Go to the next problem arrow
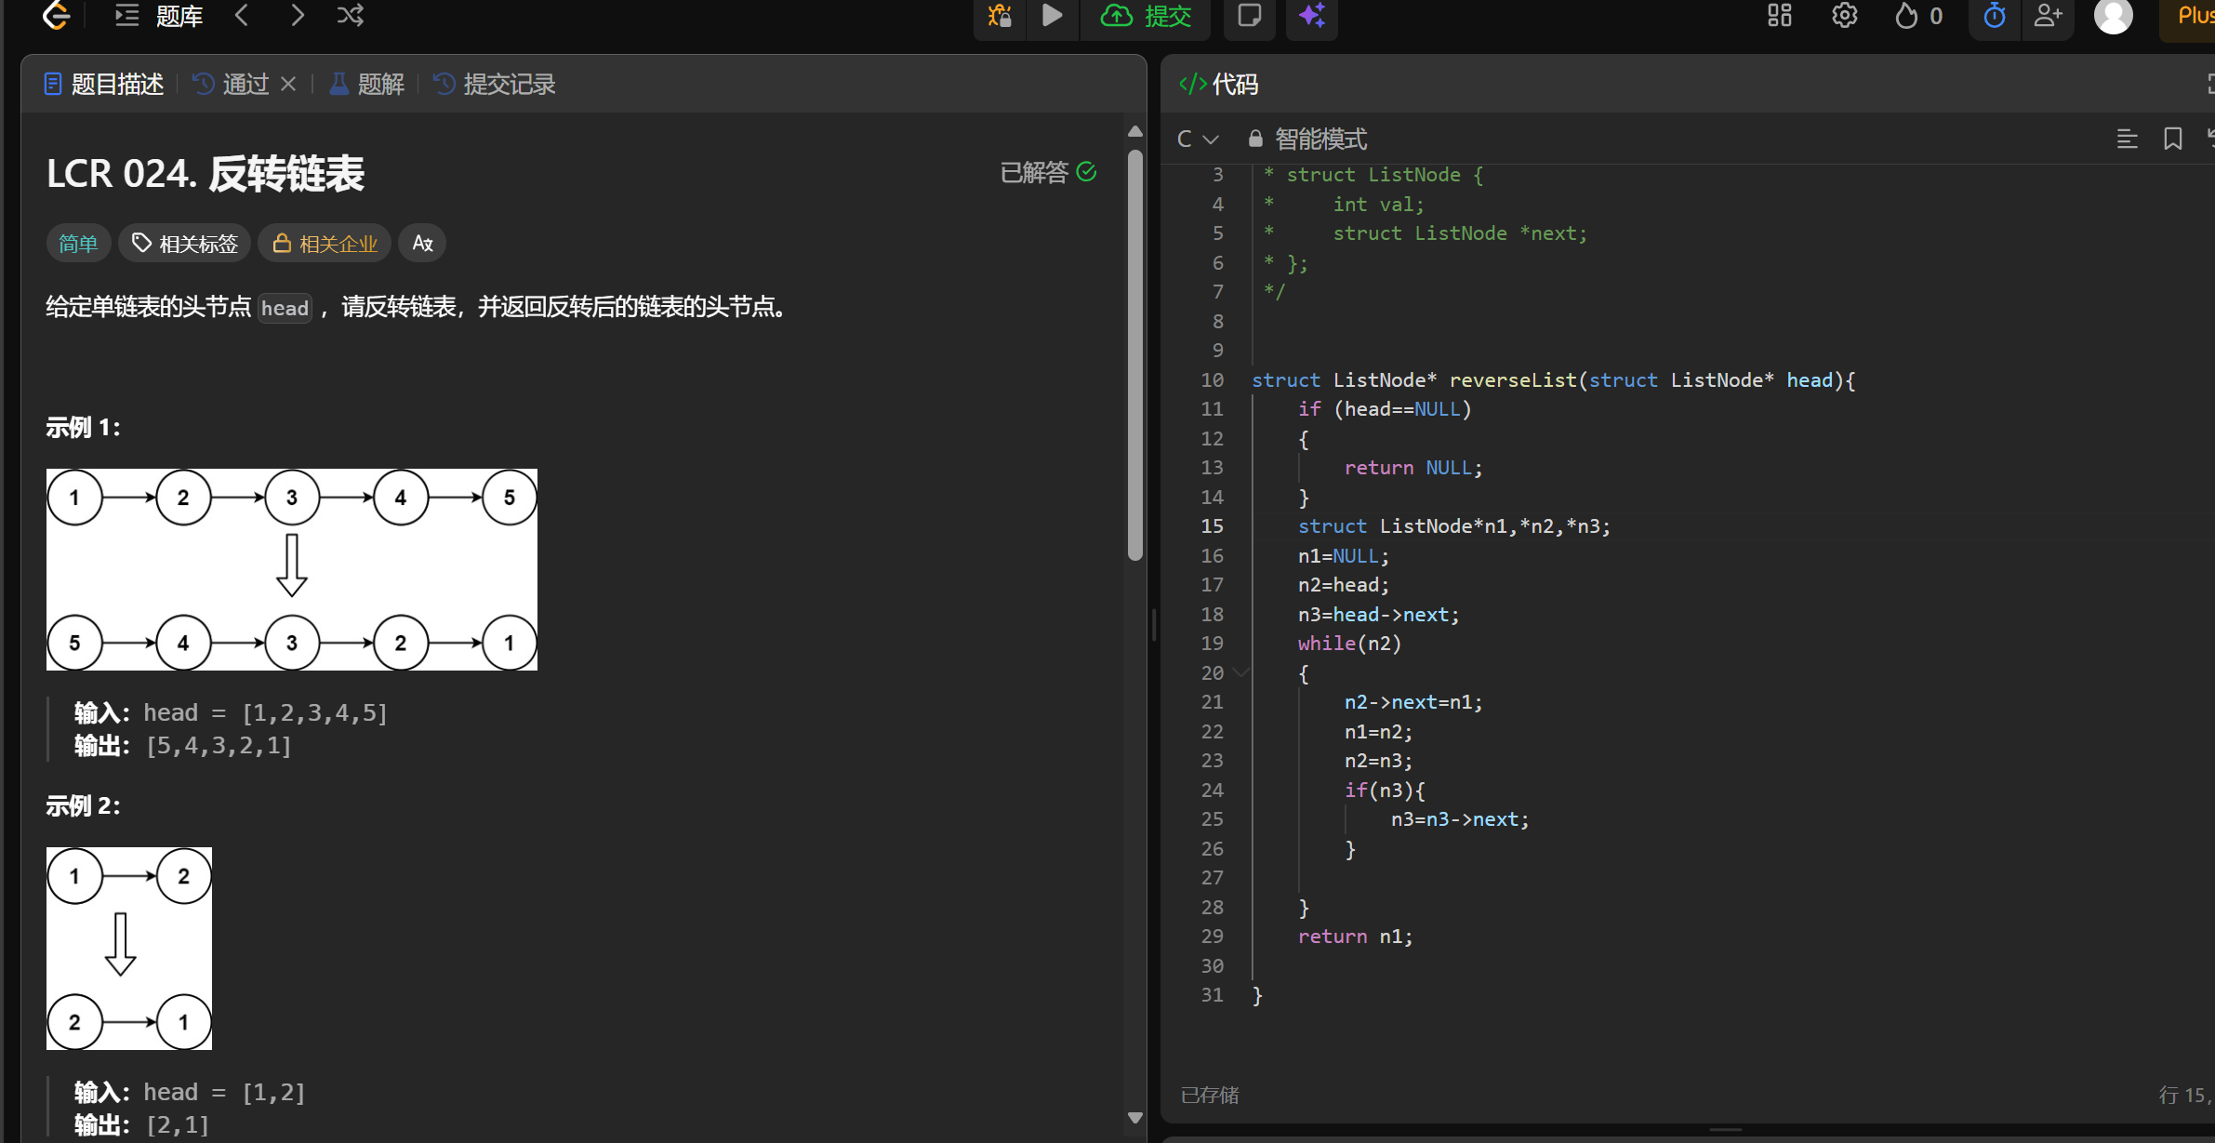The image size is (2215, 1143). pos(297,15)
